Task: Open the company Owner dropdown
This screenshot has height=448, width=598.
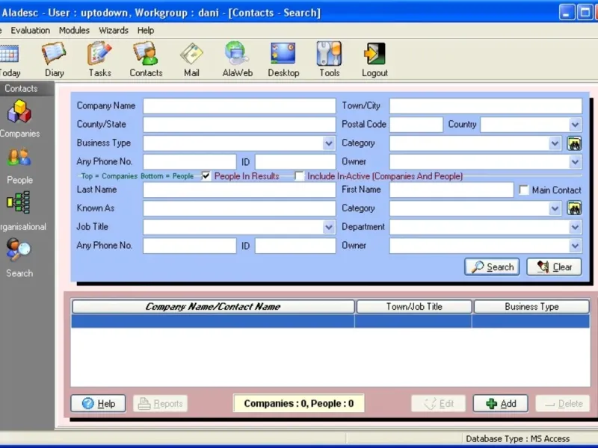Action: pyautogui.click(x=575, y=162)
